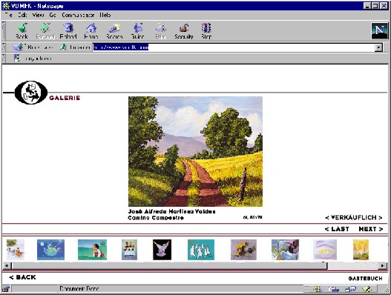This screenshot has height=295, width=391.
Task: Select the snowy scene first thumbnail
Action: coord(16,250)
